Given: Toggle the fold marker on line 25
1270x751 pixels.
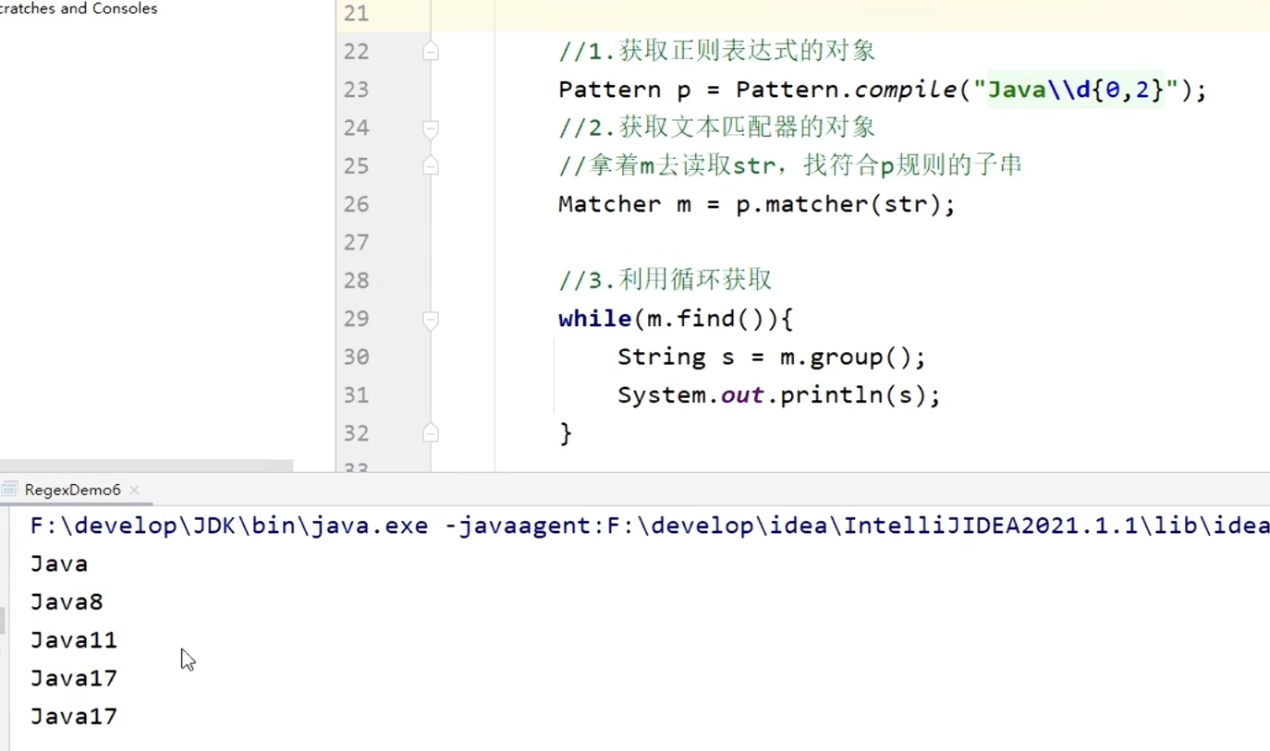Looking at the screenshot, I should (x=431, y=166).
